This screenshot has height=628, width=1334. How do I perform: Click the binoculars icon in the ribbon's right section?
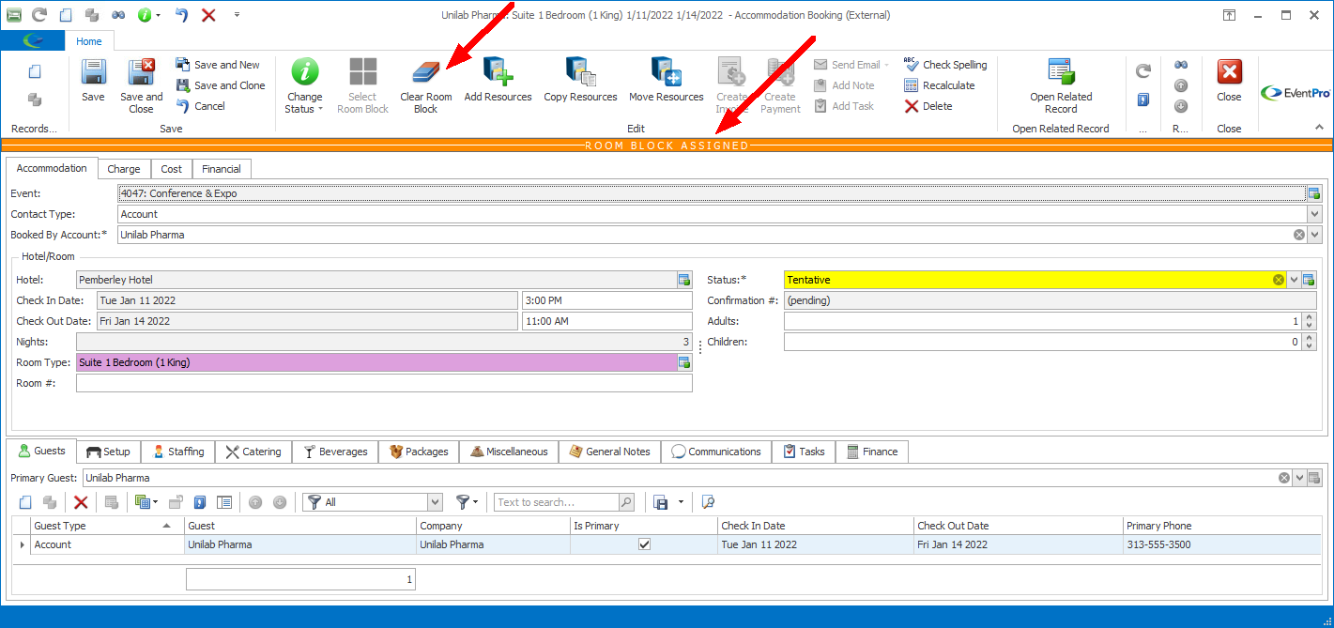pyautogui.click(x=1181, y=65)
